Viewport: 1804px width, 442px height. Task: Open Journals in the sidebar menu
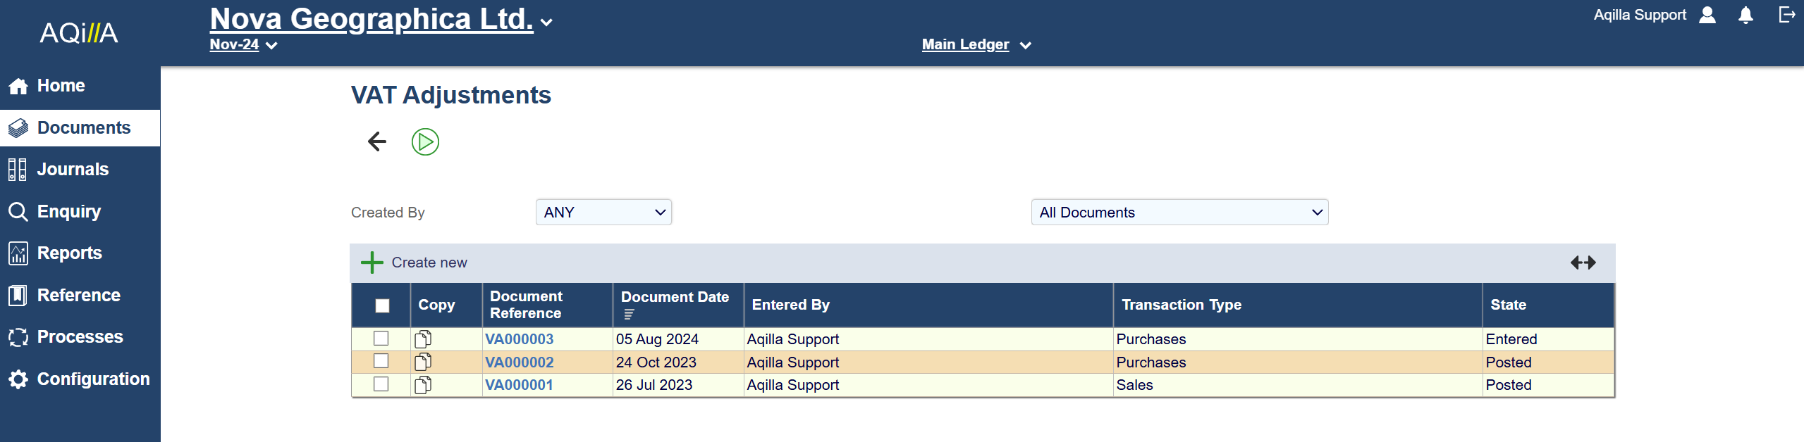click(73, 170)
